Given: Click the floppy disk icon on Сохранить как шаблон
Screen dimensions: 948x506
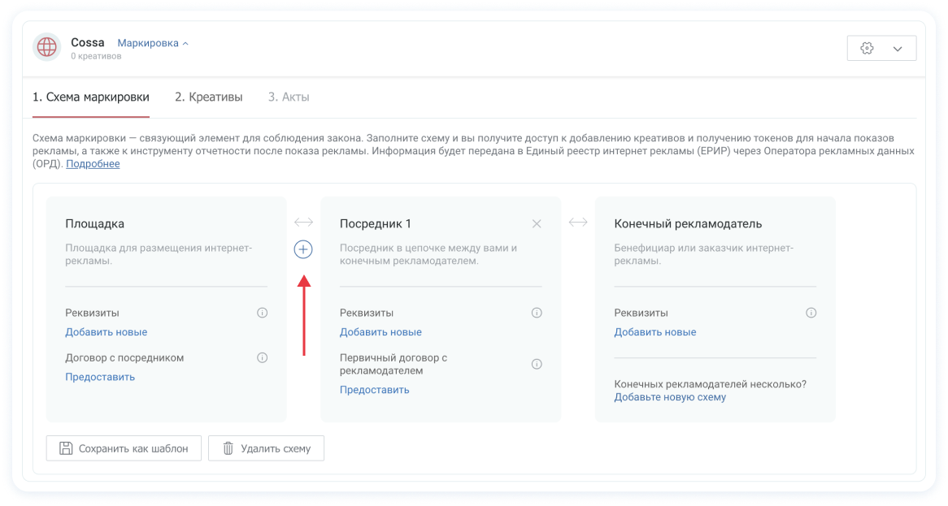Looking at the screenshot, I should coord(64,448).
